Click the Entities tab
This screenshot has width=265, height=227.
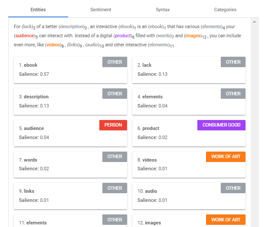coord(38,10)
